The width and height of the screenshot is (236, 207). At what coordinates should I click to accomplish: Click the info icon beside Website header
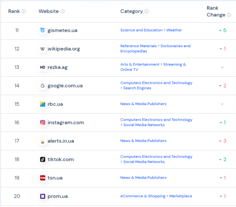63,11
